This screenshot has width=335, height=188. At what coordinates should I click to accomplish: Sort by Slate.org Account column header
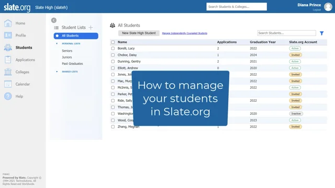[x=303, y=42]
